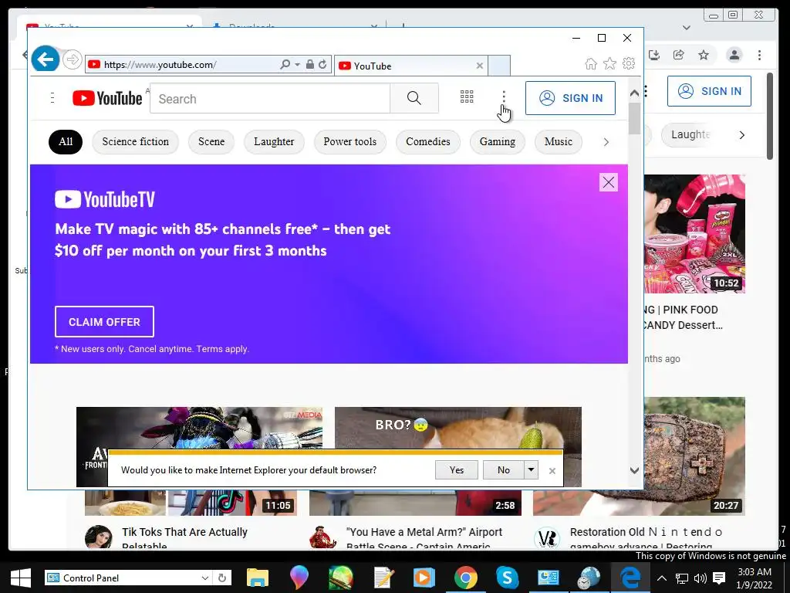Open the YouTube hamburger guide menu
The image size is (790, 593).
pyautogui.click(x=52, y=98)
